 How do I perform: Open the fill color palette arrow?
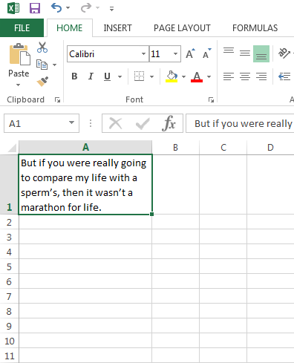(183, 76)
